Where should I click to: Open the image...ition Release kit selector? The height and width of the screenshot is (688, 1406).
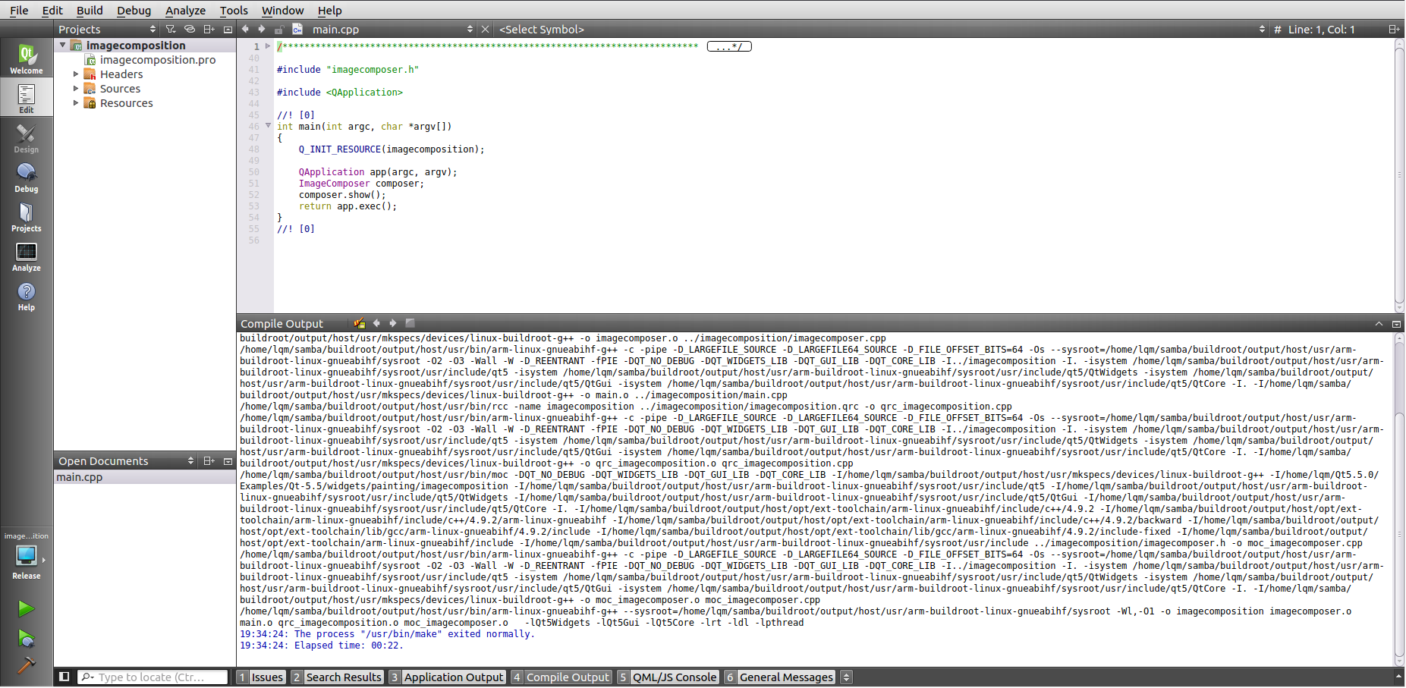pos(26,558)
